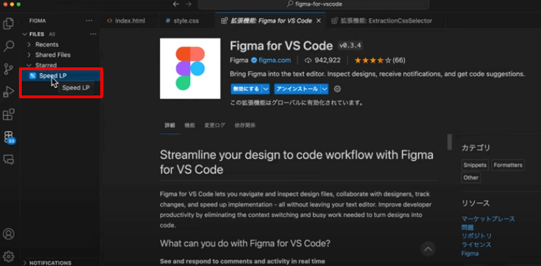Click the 無効にする disable button
This screenshot has width=541, height=266.
point(246,89)
